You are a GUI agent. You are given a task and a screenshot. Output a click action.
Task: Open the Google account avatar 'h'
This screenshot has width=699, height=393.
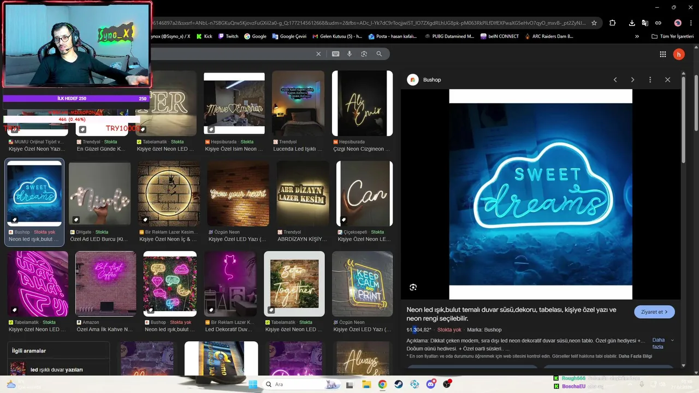pyautogui.click(x=679, y=54)
